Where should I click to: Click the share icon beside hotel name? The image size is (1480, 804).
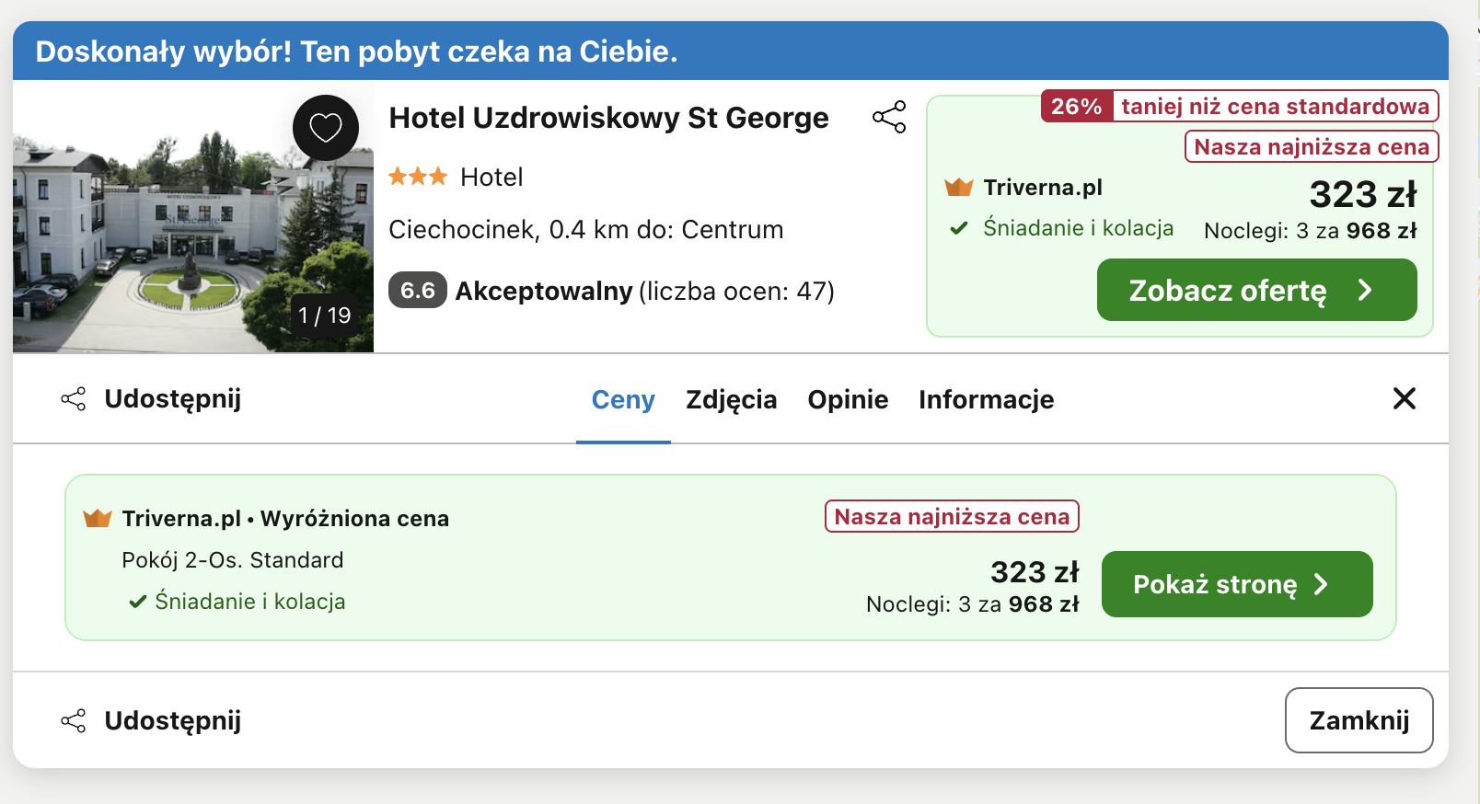(889, 117)
